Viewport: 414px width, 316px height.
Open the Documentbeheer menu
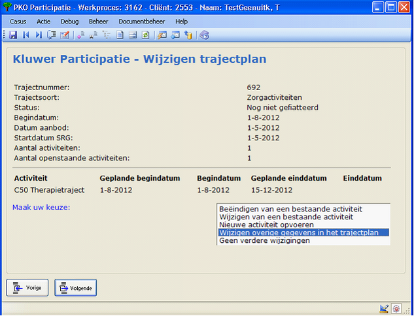point(142,22)
